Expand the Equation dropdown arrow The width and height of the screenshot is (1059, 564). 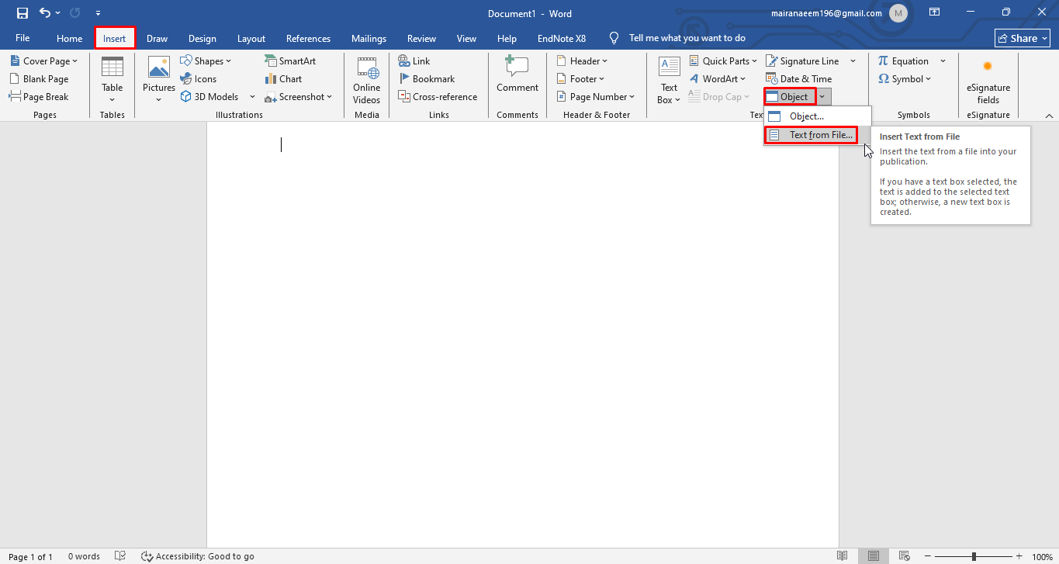click(943, 61)
